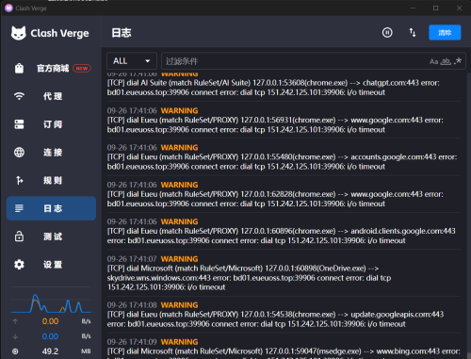
Task: Click the Wi-Fi icon next to 代理
Action: [x=19, y=96]
